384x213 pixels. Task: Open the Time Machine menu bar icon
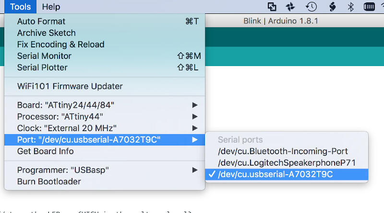click(x=312, y=7)
